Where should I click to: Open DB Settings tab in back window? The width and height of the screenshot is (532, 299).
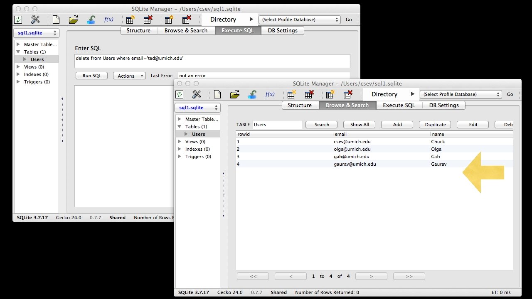pos(283,30)
